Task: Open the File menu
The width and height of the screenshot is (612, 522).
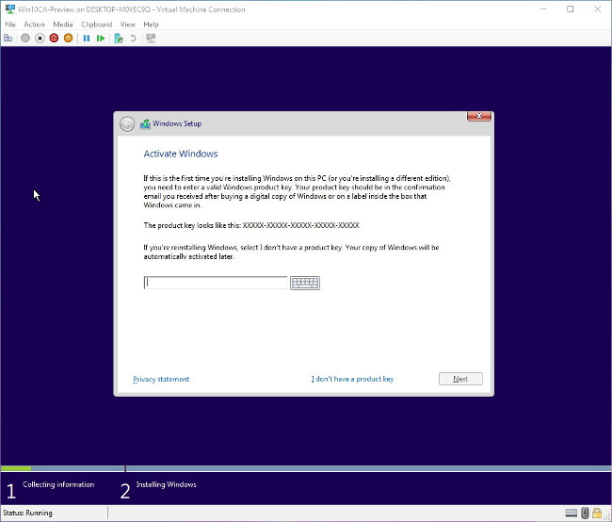Action: 10,24
